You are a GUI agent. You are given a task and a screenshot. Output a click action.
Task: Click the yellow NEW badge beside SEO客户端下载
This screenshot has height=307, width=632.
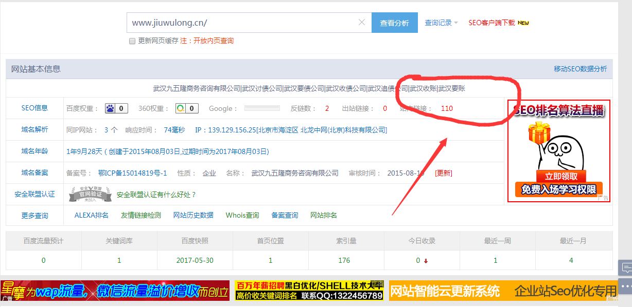(524, 23)
